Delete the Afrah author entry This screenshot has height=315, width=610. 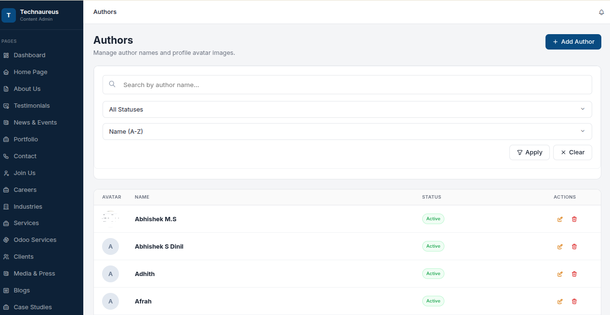pos(574,302)
